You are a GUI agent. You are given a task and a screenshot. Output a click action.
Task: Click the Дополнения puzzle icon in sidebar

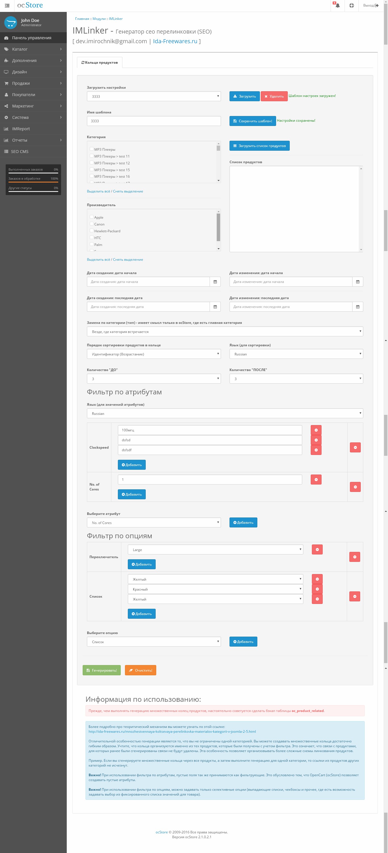[6, 60]
